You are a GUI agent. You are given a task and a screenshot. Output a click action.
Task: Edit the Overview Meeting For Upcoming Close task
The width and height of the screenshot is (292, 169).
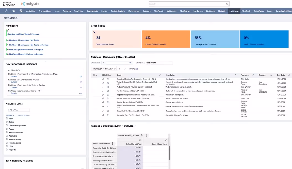point(103,79)
